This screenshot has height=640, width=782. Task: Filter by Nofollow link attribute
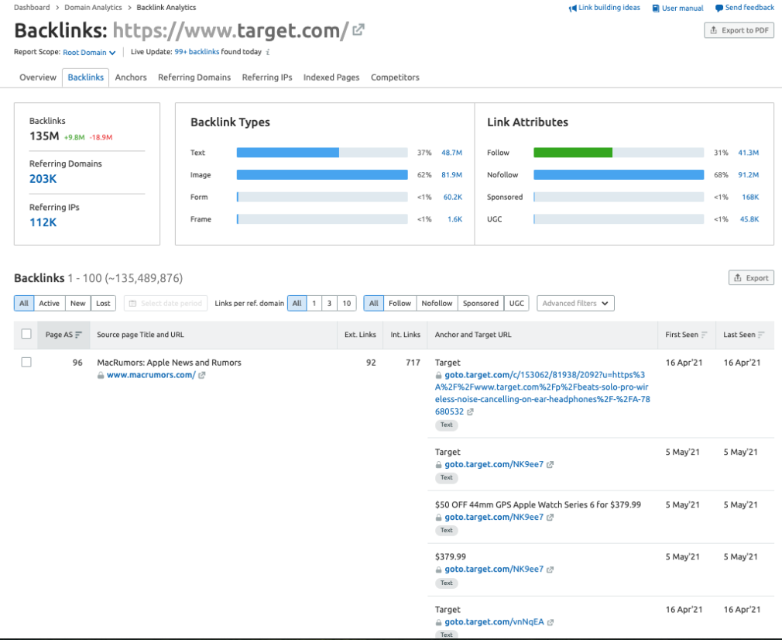(x=437, y=303)
